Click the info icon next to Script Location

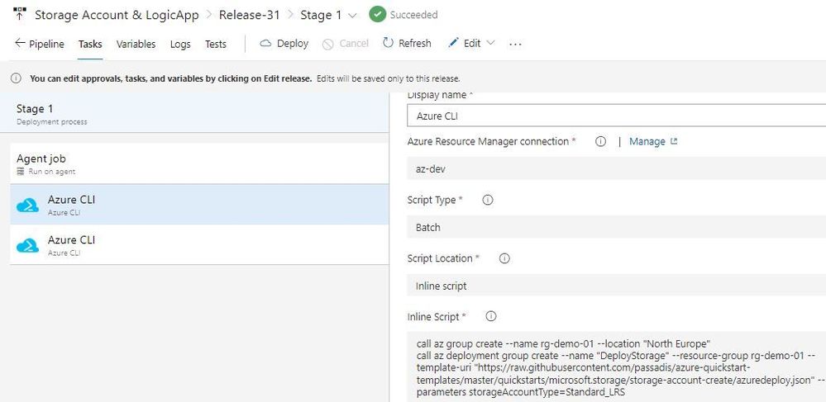click(x=504, y=258)
